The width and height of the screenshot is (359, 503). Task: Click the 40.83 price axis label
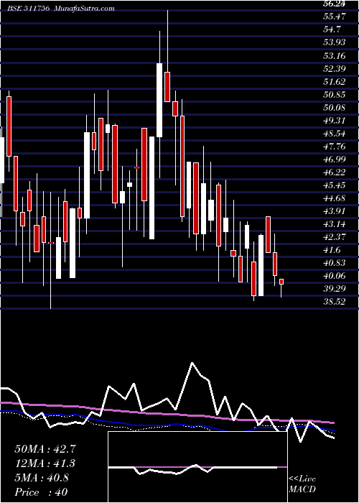coord(335,263)
